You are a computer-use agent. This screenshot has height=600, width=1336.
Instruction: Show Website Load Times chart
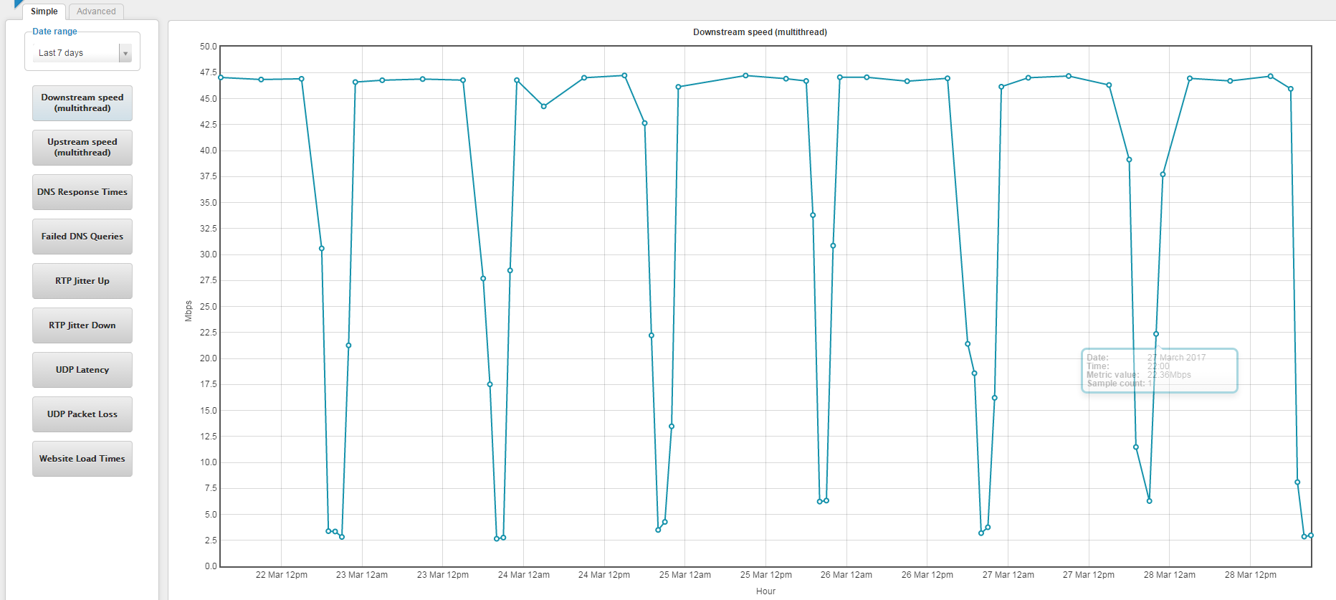82,459
